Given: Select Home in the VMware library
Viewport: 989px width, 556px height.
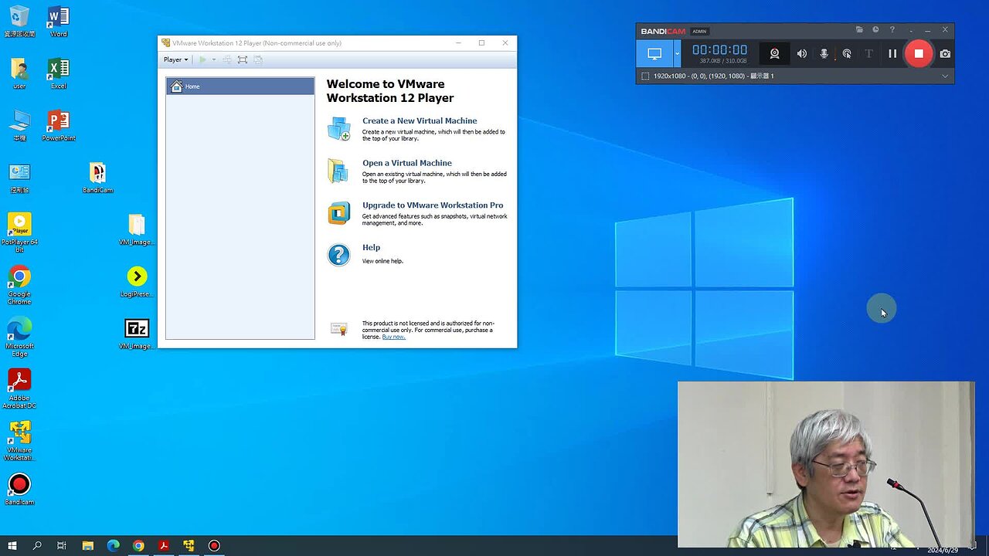Looking at the screenshot, I should [240, 86].
